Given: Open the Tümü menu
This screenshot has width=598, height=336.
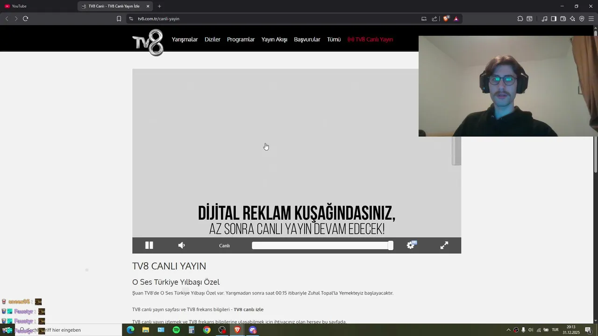Looking at the screenshot, I should tap(334, 40).
